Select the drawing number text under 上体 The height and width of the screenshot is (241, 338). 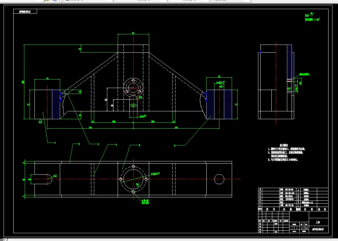[318, 229]
